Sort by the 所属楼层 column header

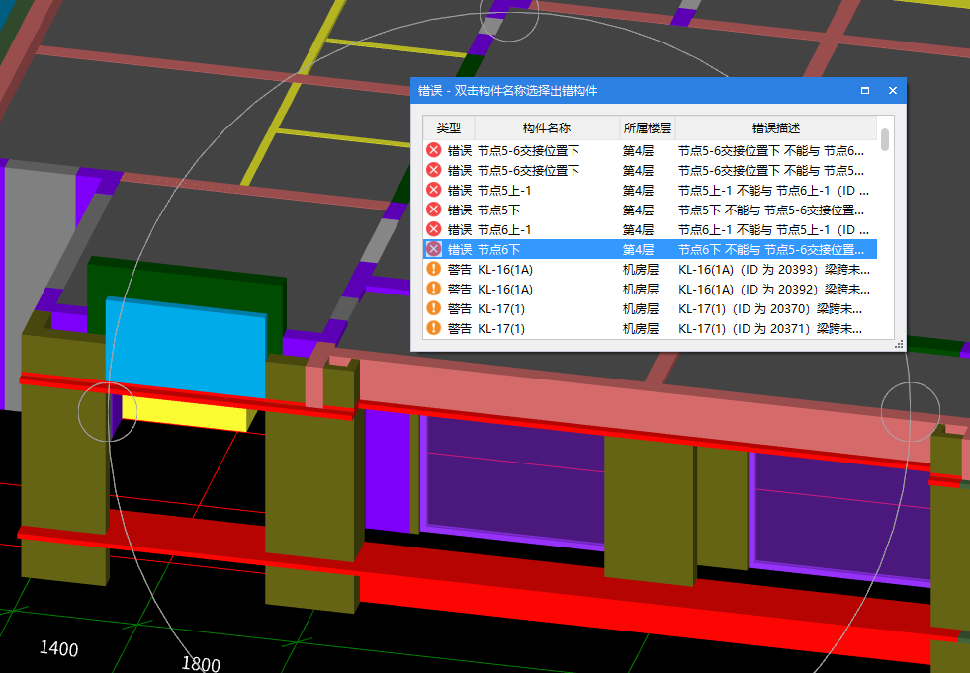coord(647,128)
